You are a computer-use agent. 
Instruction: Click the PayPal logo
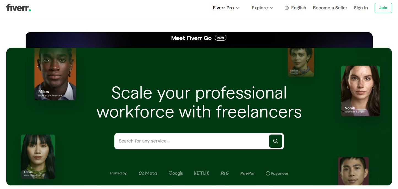pyautogui.click(x=247, y=173)
